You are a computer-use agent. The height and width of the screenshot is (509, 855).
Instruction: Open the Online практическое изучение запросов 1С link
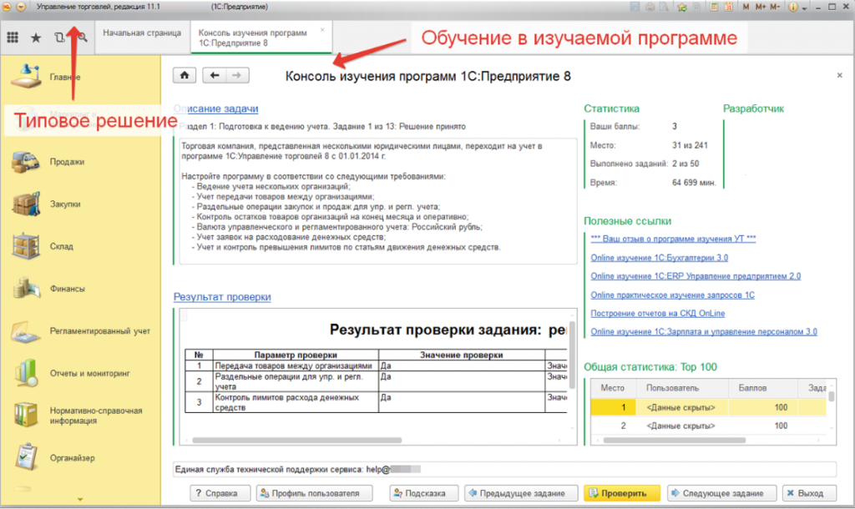pos(673,295)
